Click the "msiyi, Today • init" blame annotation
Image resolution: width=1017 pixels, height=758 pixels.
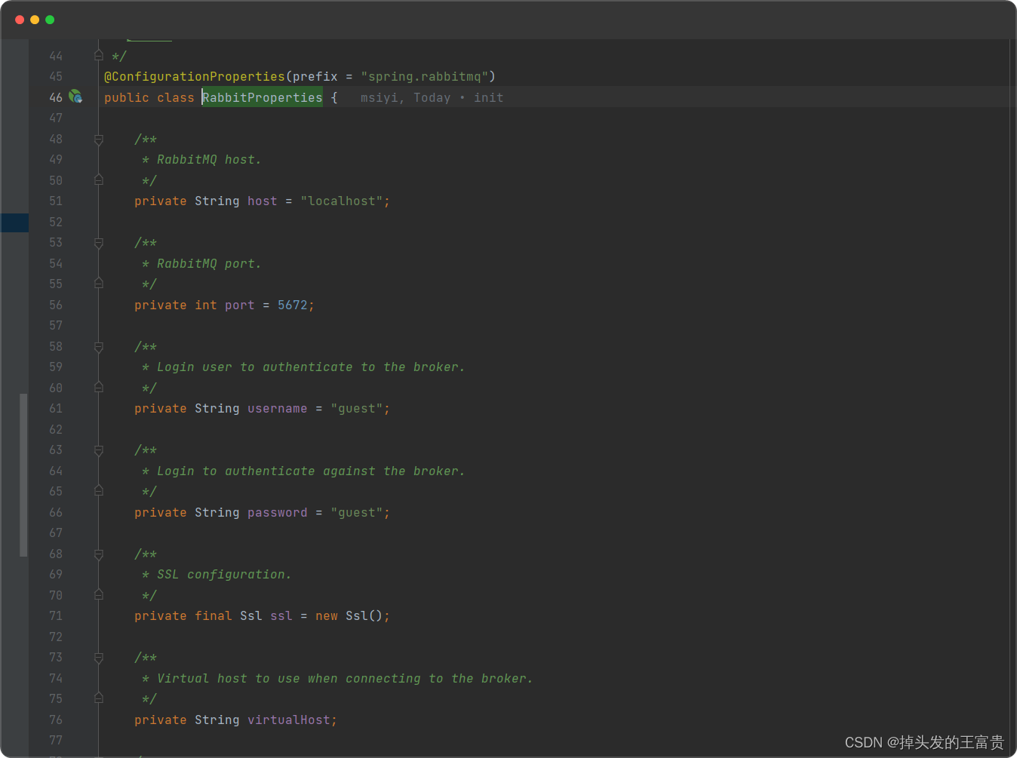pos(432,97)
